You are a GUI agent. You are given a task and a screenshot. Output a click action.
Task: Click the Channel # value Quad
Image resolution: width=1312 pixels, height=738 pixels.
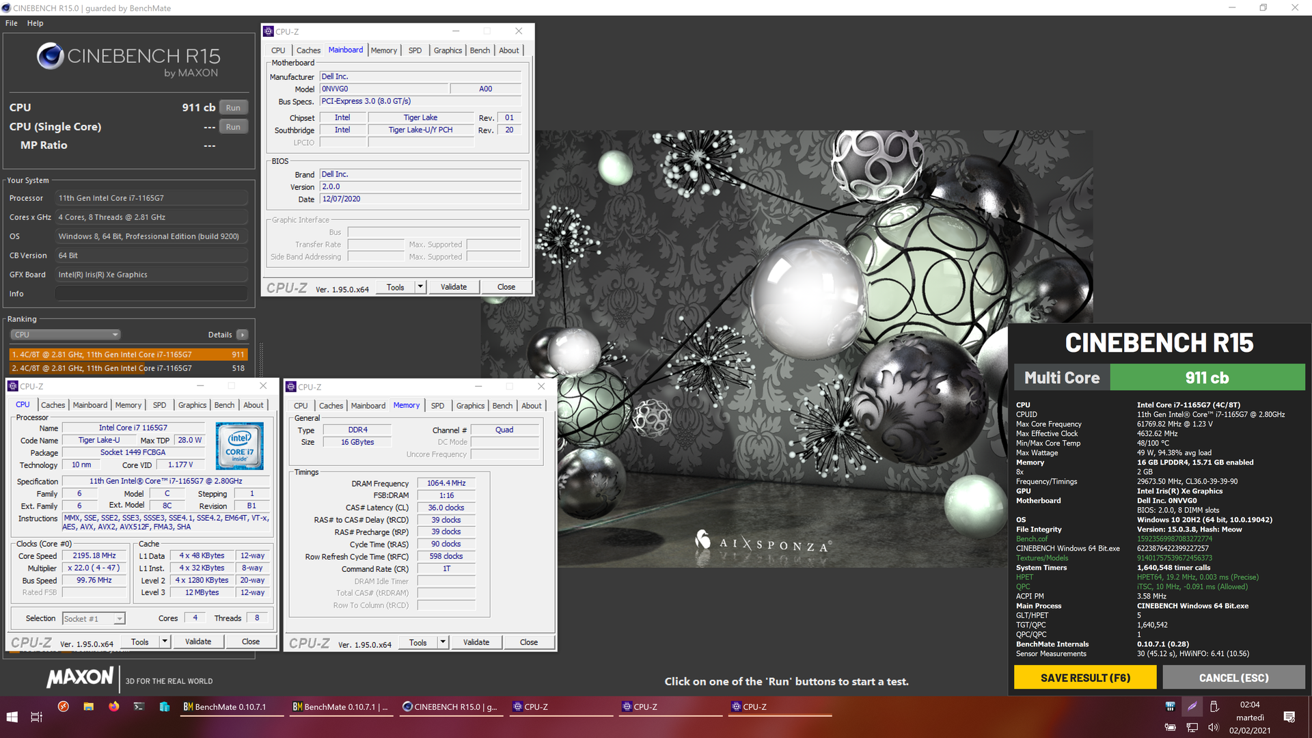click(504, 430)
